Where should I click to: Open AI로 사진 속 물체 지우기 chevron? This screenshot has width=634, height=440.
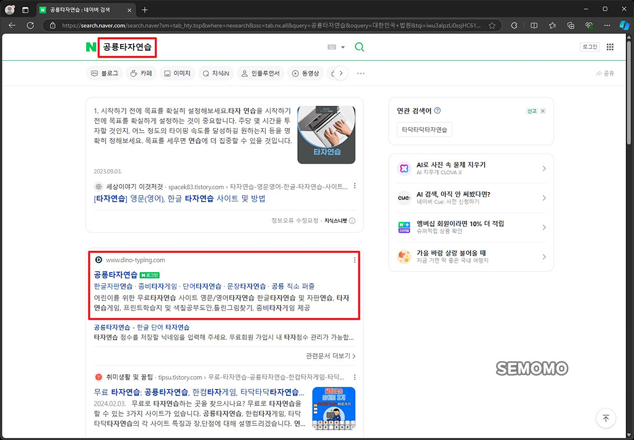coord(544,169)
